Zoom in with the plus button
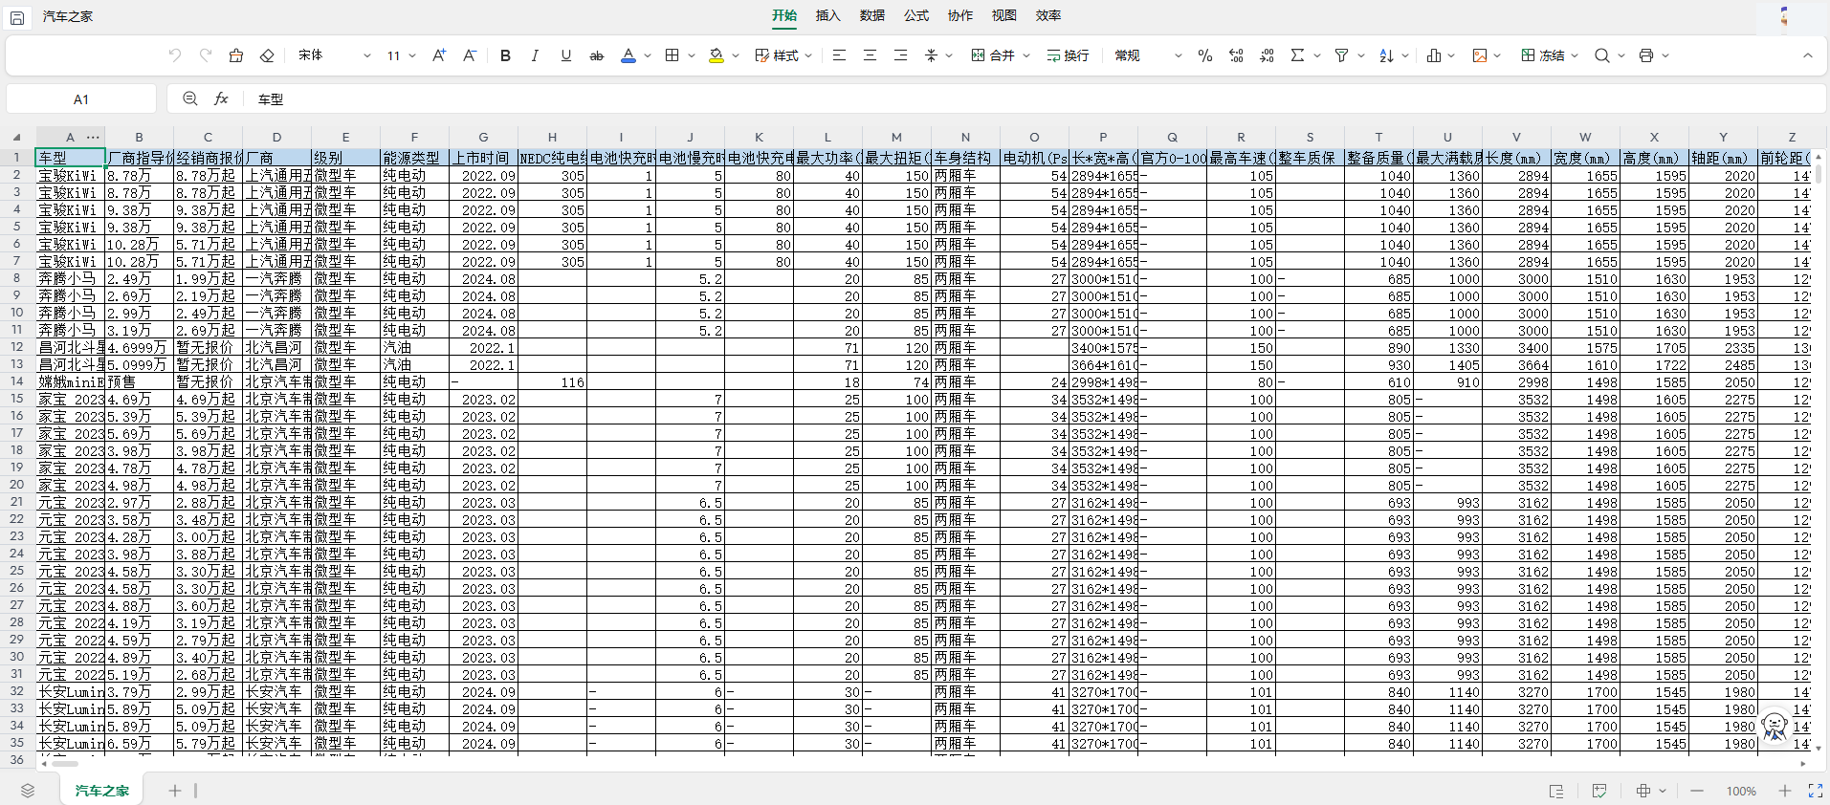The width and height of the screenshot is (1830, 805). click(1785, 791)
